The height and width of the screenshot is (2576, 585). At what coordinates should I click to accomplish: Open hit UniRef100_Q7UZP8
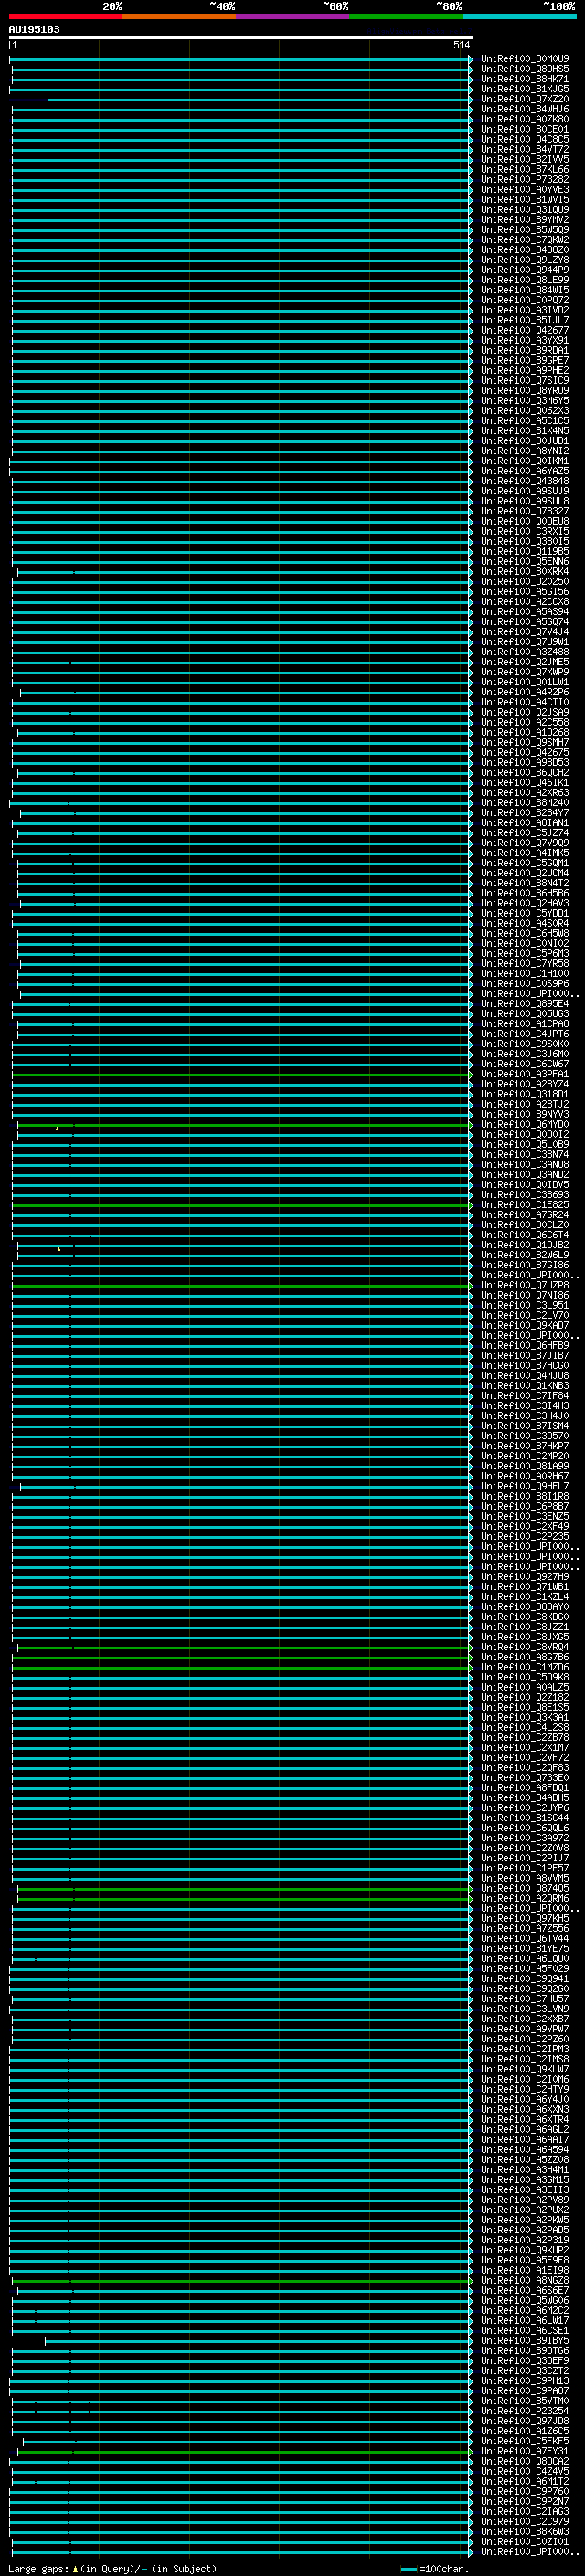[525, 1286]
